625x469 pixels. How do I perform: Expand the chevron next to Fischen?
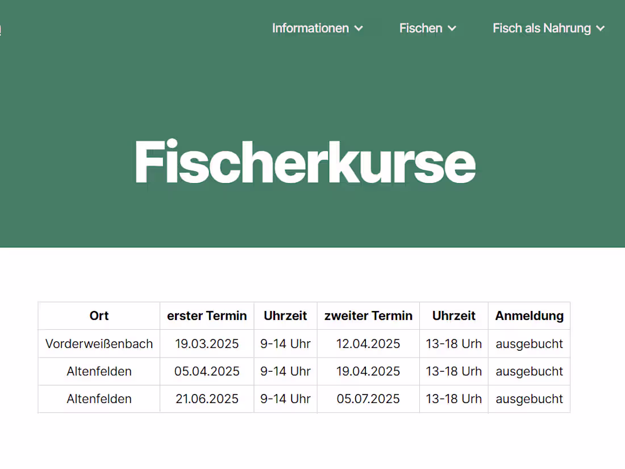452,29
